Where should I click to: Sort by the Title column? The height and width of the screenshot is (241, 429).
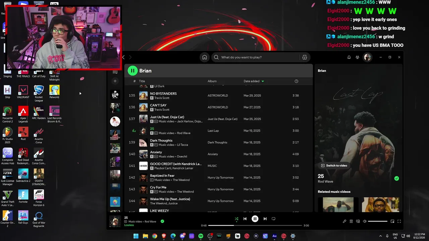click(142, 81)
